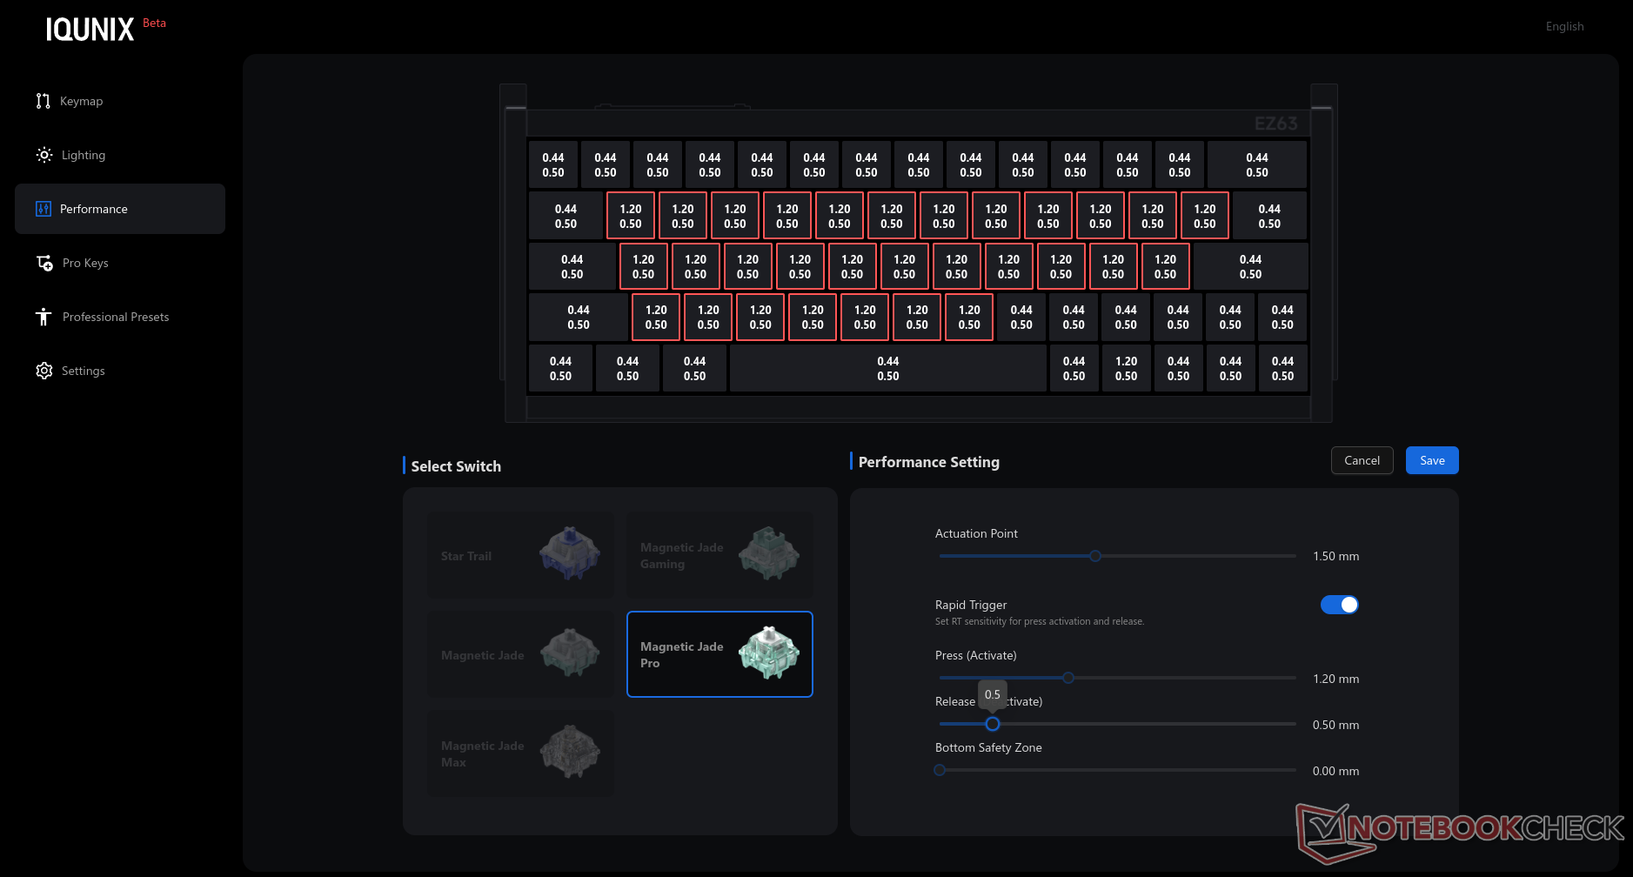Select the top-left 0.44 key in first row
Image resolution: width=1633 pixels, height=877 pixels.
click(553, 164)
